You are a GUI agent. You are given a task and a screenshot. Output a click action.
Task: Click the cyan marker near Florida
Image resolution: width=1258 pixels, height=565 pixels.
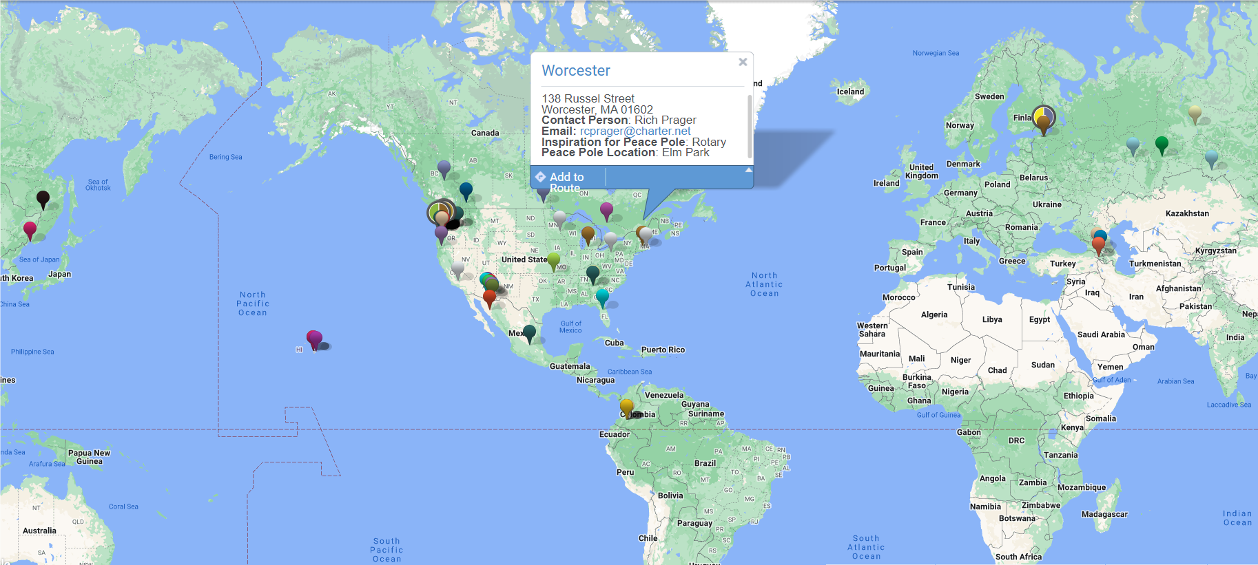click(602, 297)
